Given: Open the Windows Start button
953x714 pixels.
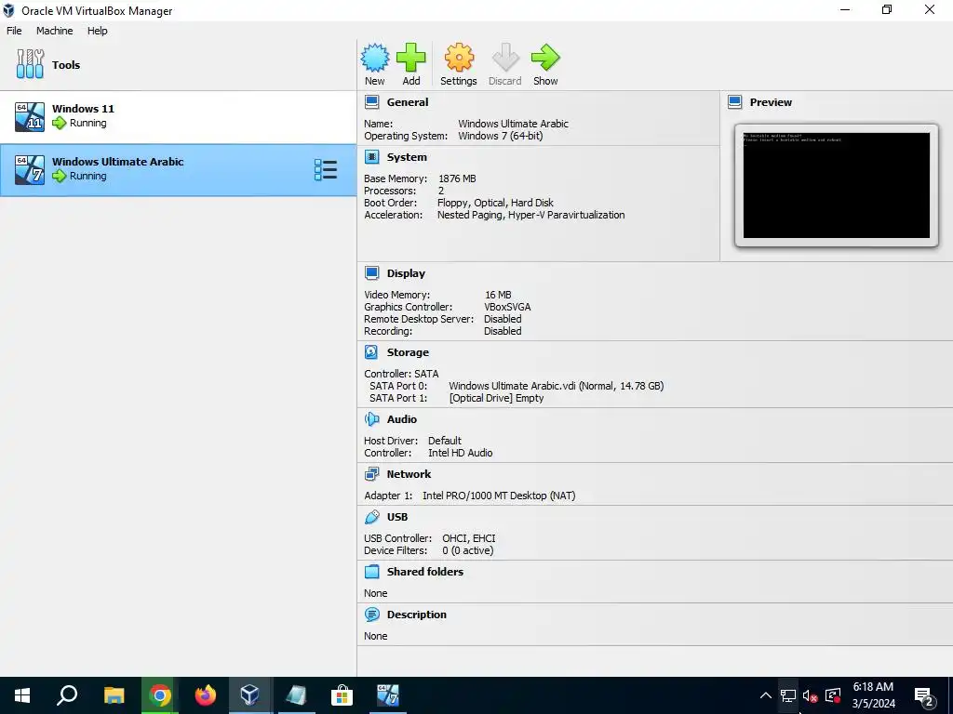Looking at the screenshot, I should 22,695.
